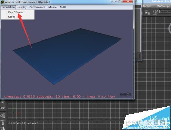
Task: Open the viewport [+] general label menu
Action: pyautogui.click(x=12, y=123)
